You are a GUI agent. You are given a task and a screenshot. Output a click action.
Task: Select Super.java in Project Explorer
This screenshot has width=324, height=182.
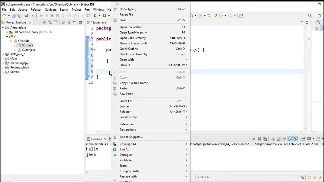coord(29,50)
